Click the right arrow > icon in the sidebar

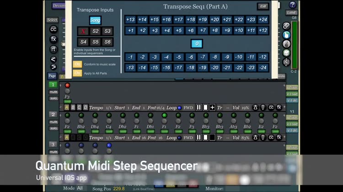pos(53,67)
